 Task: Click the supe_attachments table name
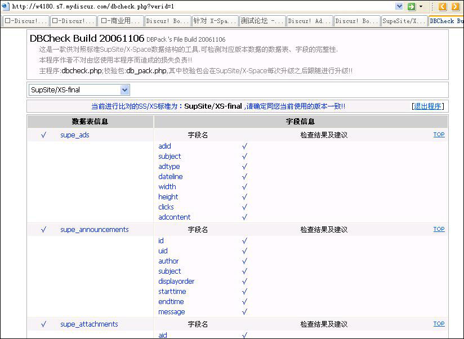click(x=89, y=324)
